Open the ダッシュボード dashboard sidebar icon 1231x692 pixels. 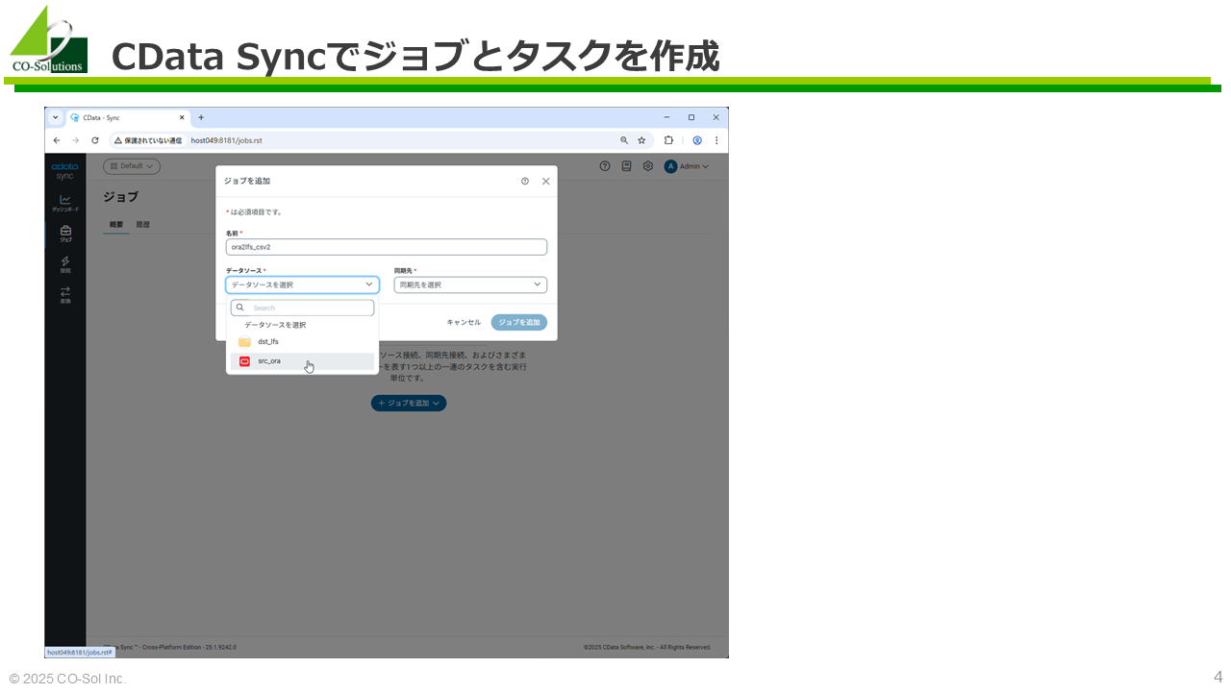click(65, 203)
